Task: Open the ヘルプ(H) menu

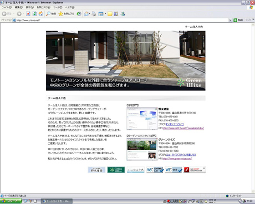Action: [x=70, y=7]
